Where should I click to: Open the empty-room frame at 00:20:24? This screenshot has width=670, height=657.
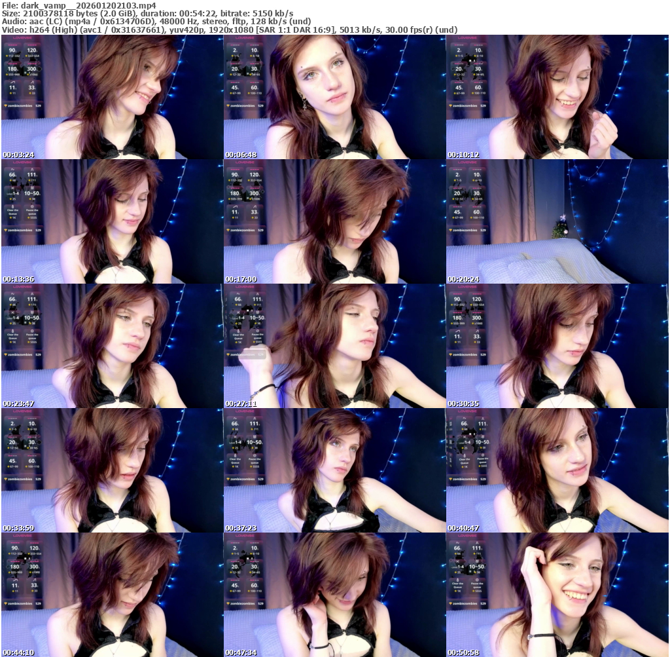557,221
